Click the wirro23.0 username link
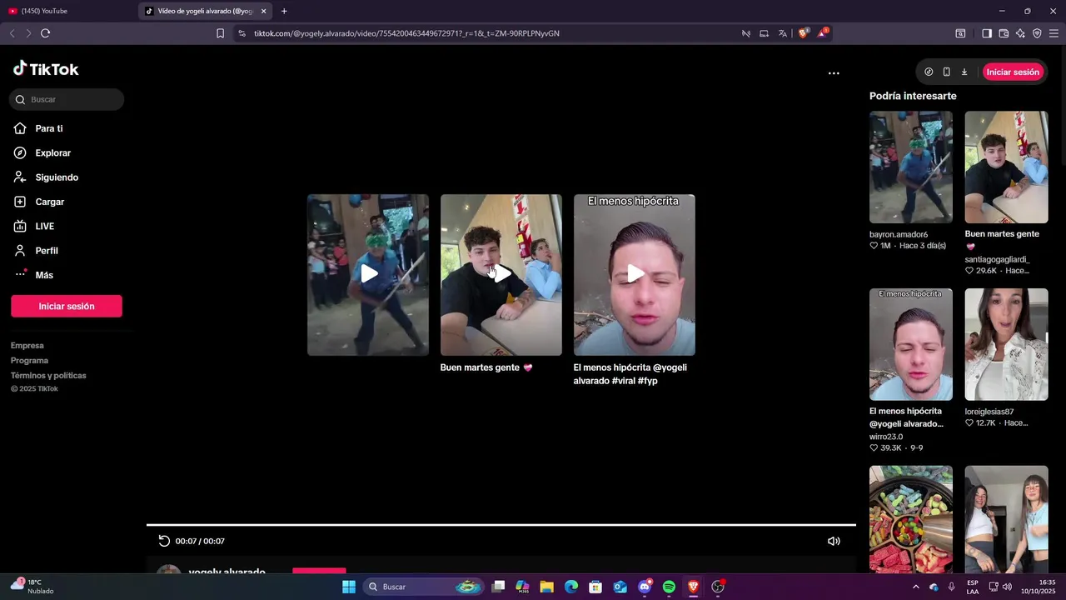Screen dimensions: 1066x600 886,437
